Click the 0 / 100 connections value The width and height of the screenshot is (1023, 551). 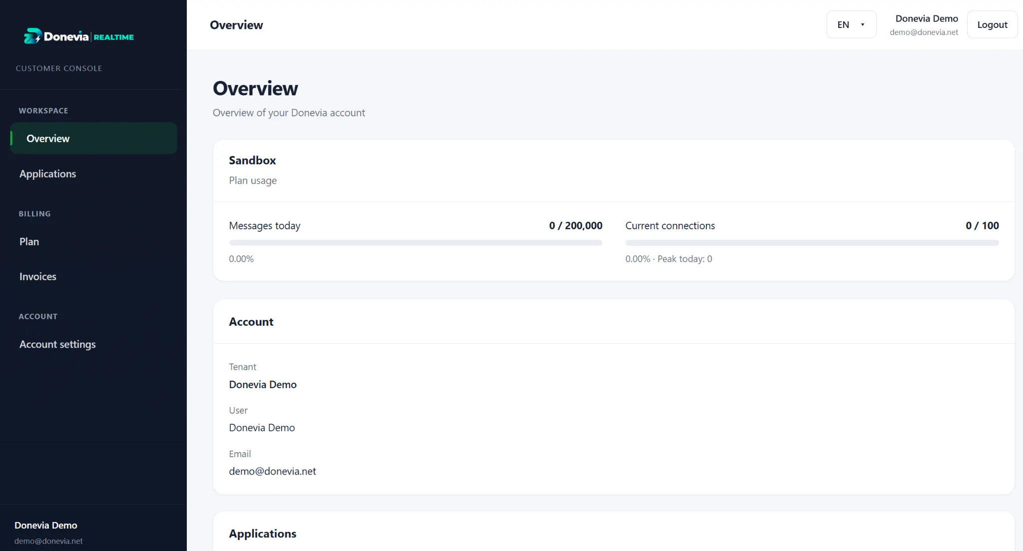(982, 226)
